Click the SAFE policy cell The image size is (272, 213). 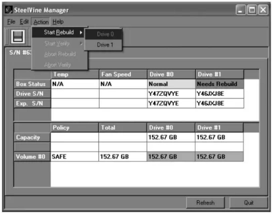75,157
